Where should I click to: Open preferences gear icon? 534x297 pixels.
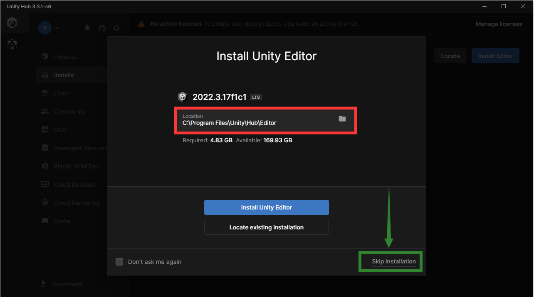coord(117,28)
